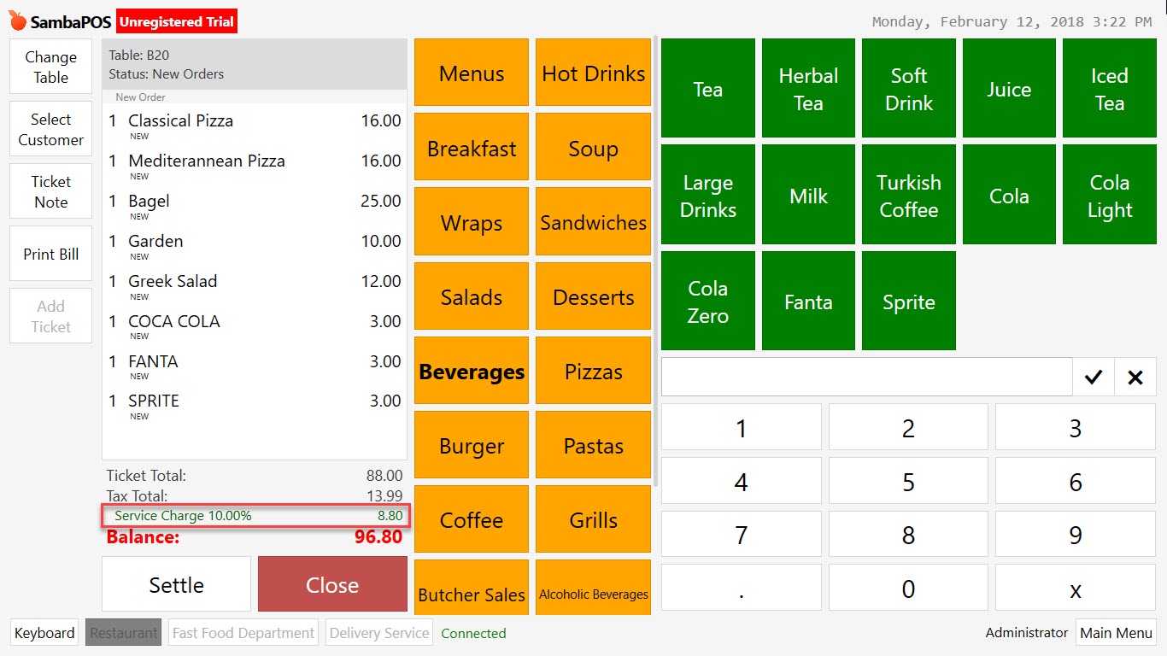Select the COCA COLA order line
Screen dimensions: 1167x656
tap(255, 325)
